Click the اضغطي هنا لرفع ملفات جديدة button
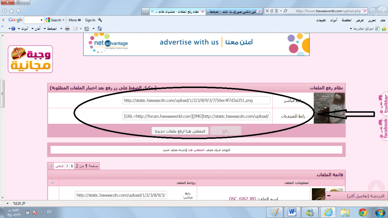Viewport: 388px width, 218px height. pos(180,131)
